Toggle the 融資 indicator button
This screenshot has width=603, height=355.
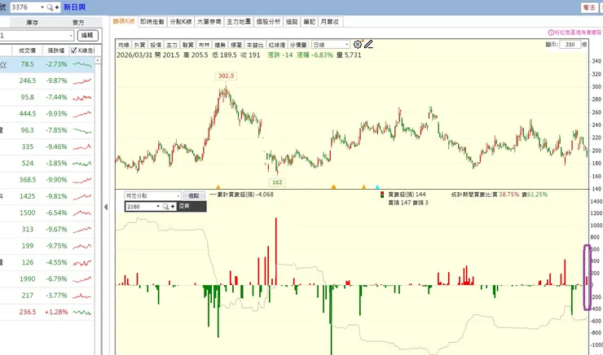pos(188,45)
